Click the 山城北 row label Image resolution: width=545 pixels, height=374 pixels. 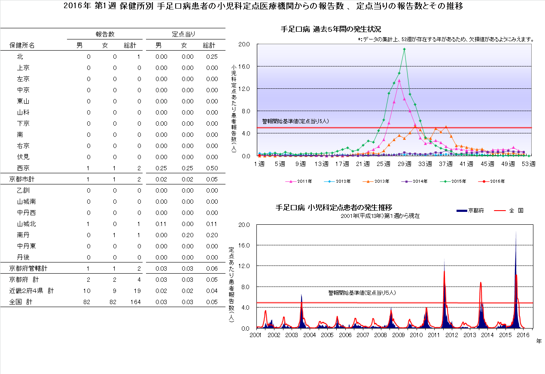26,224
